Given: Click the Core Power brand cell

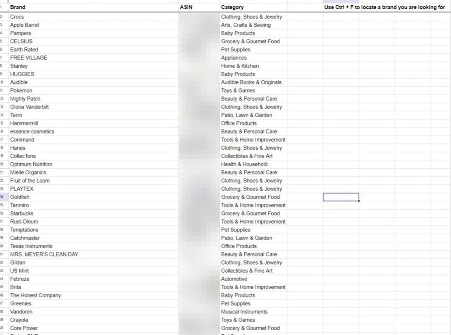Looking at the screenshot, I should coord(93,328).
